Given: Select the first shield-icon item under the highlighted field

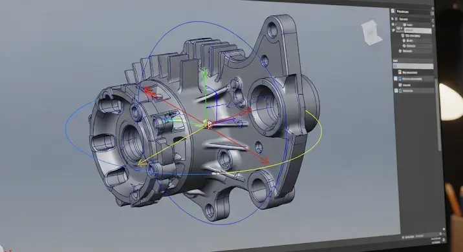Looking at the screenshot, I should (x=411, y=35).
